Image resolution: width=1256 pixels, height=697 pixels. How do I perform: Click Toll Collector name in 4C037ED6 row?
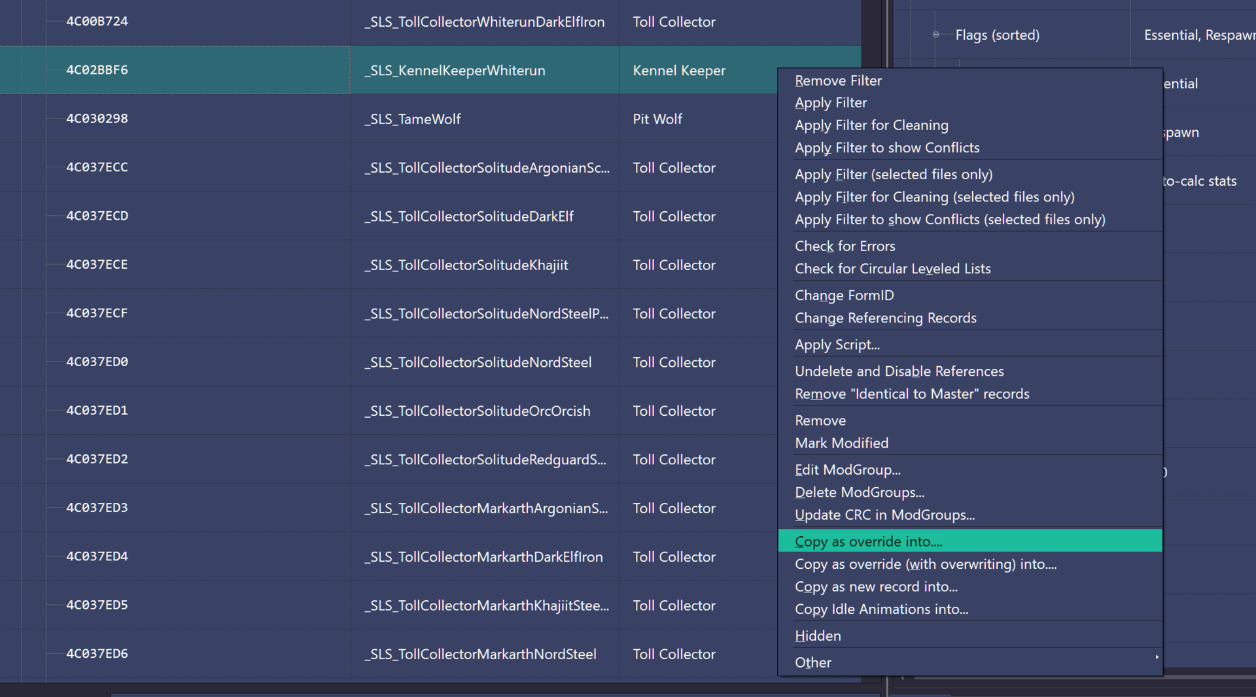(x=674, y=654)
